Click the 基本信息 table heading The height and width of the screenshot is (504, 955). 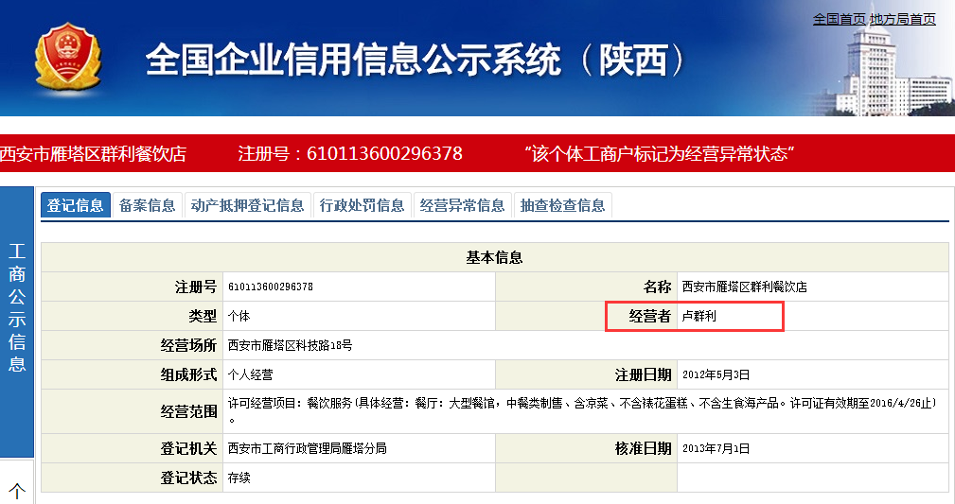(495, 257)
